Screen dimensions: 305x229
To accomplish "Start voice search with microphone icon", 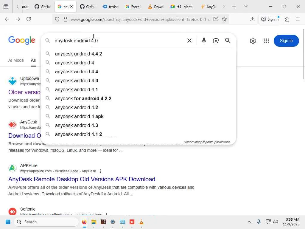I will (204, 41).
